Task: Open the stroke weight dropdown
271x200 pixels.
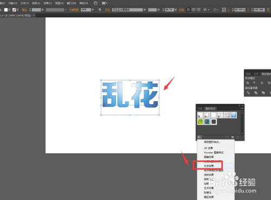Action: (x=42, y=10)
